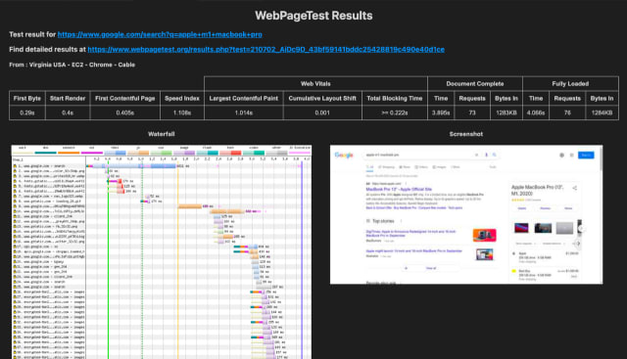
Task: Click the "Fully Loaded" group header
Action: [570, 84]
